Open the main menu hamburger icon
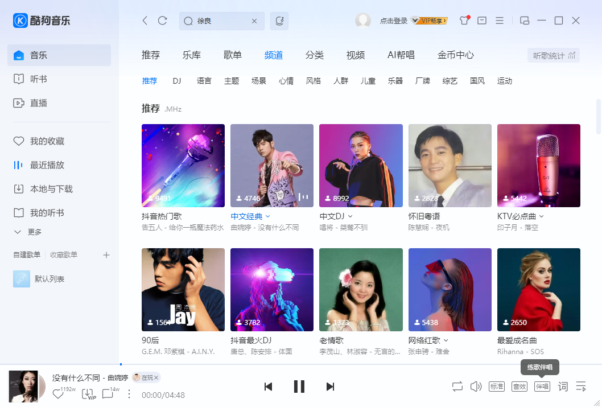Image resolution: width=602 pixels, height=407 pixels. click(500, 20)
